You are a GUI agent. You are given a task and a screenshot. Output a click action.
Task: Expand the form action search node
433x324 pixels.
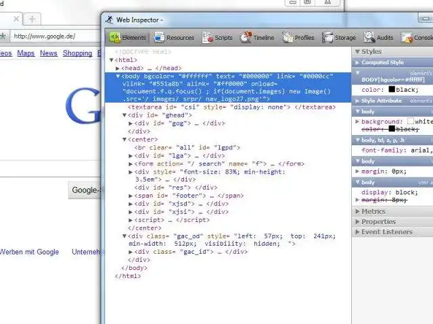[131, 164]
